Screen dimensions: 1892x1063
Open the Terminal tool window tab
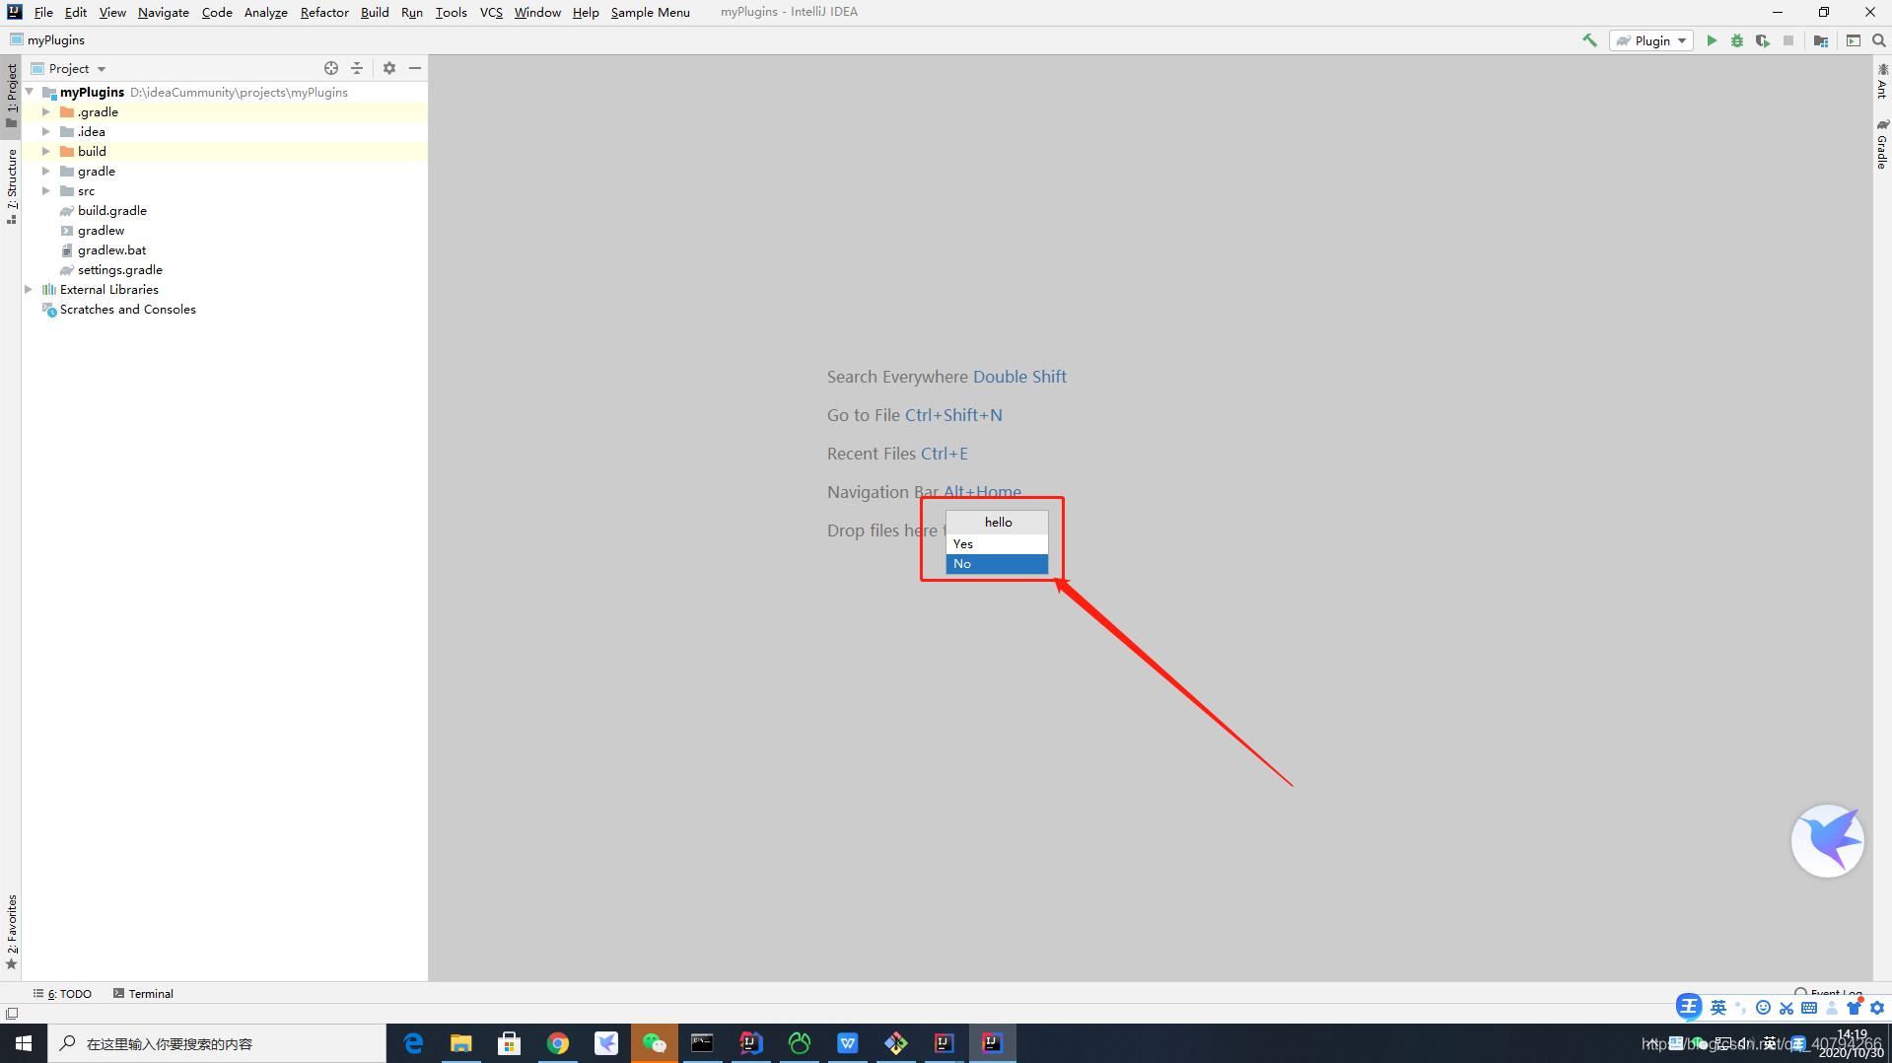(x=143, y=993)
